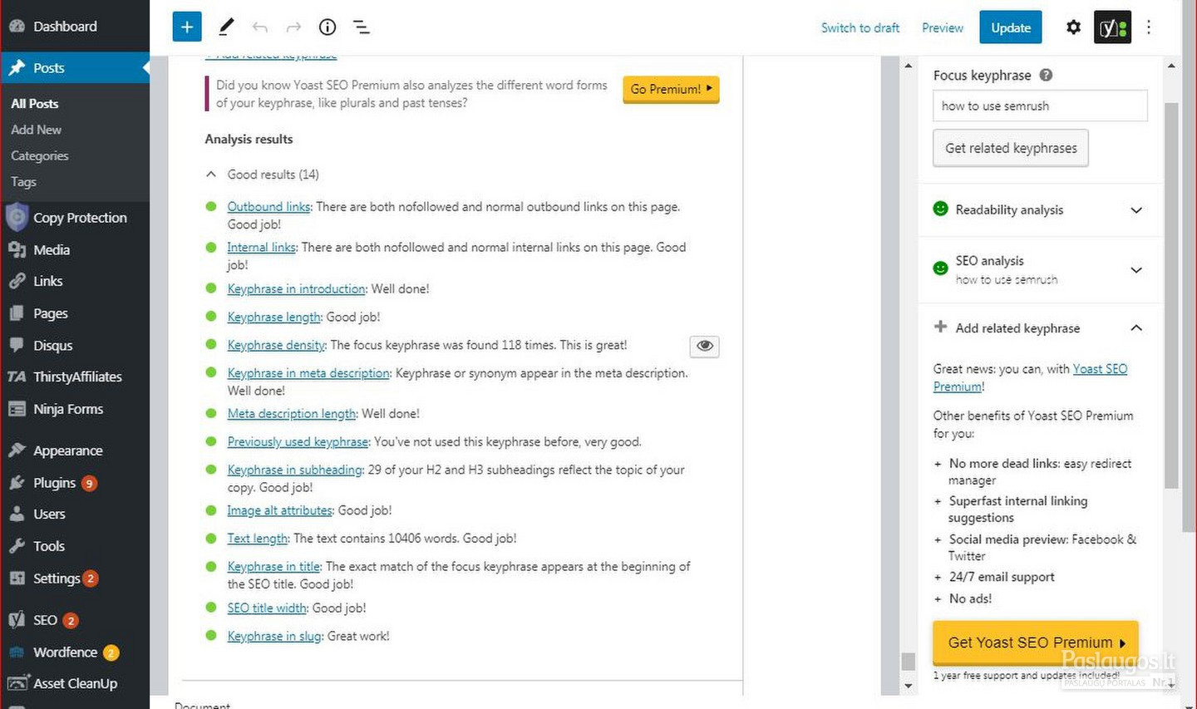Click the Focus keyphrase input field

point(1040,106)
